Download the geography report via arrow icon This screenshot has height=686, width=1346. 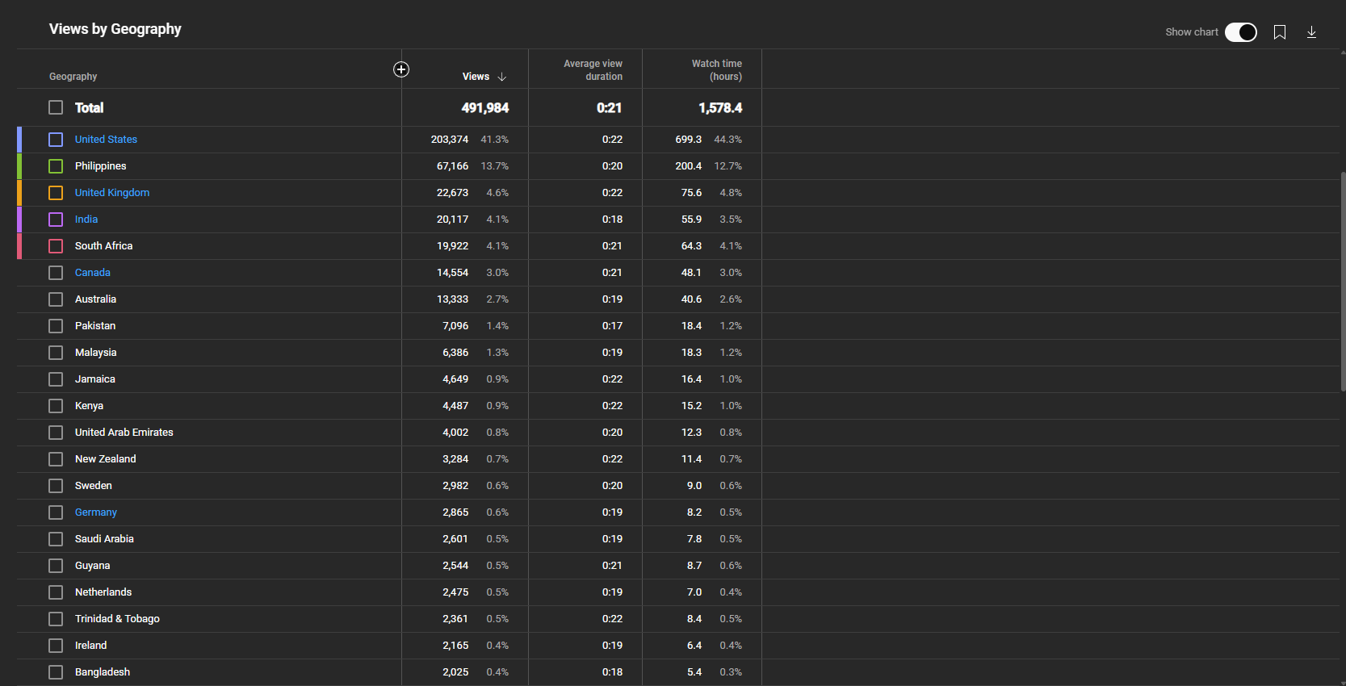1311,32
